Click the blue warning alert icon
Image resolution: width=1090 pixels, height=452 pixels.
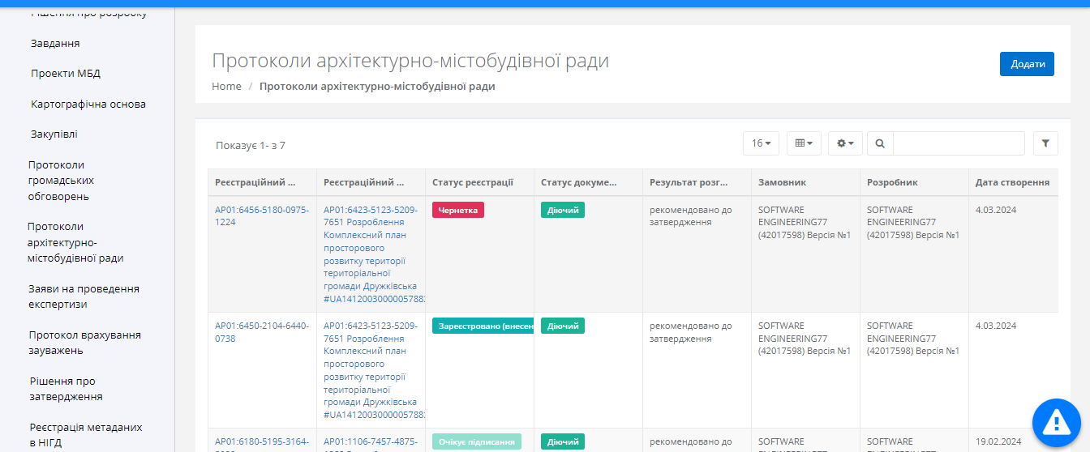[x=1056, y=421]
